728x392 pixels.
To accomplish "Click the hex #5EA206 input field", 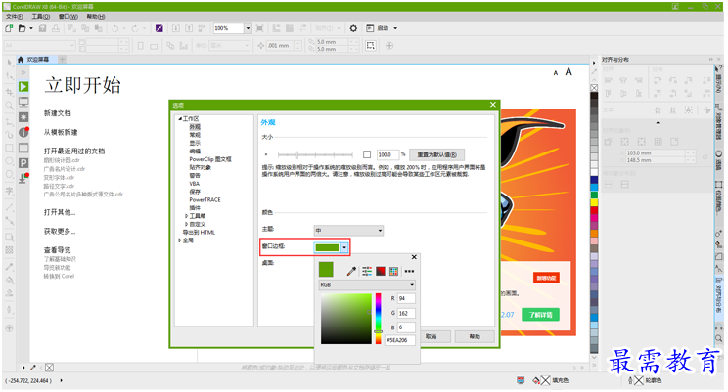I will [x=400, y=340].
